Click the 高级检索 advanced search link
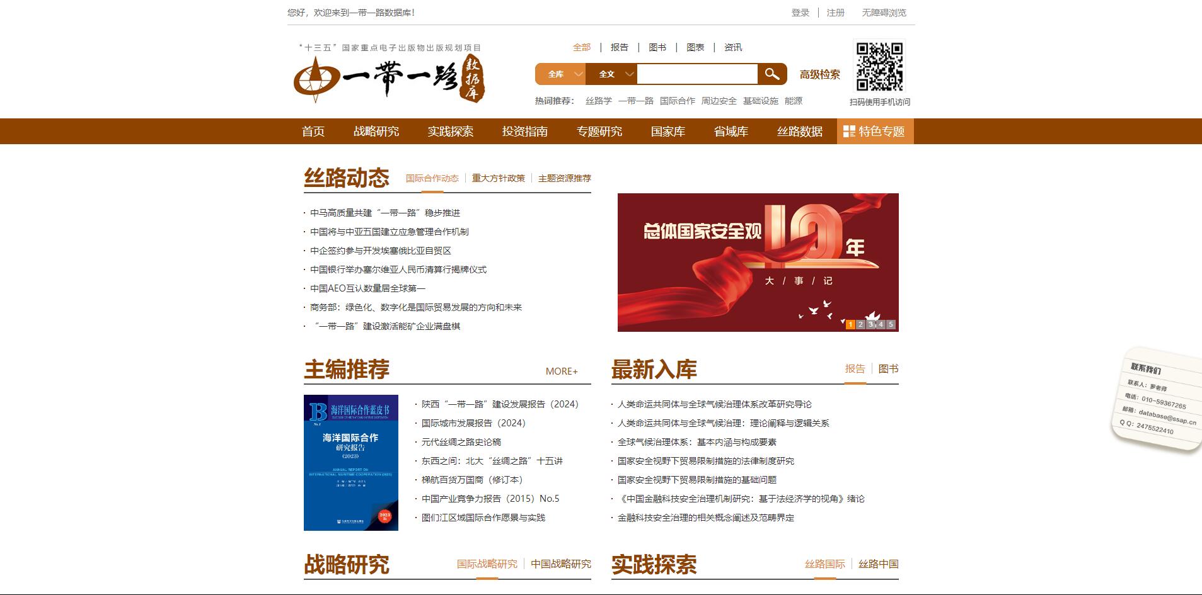The image size is (1202, 595). [x=819, y=74]
